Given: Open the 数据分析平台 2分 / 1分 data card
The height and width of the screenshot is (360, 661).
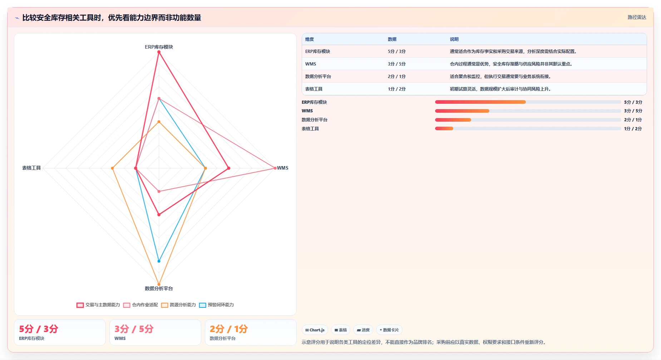Looking at the screenshot, I should coord(251,332).
